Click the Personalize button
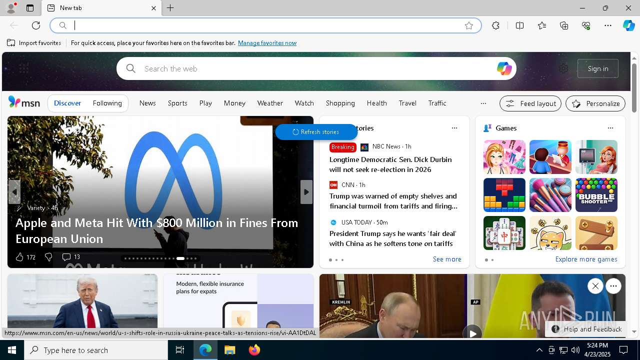The height and width of the screenshot is (360, 640). (x=595, y=103)
